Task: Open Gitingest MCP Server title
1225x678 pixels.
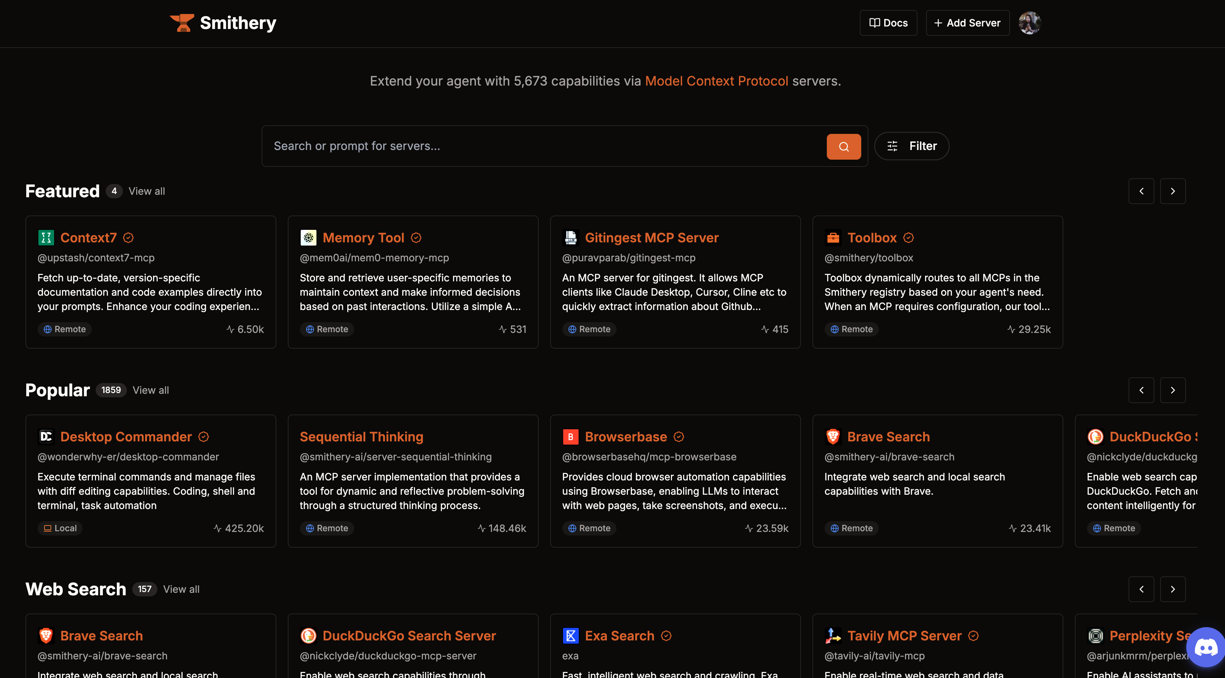Action: 652,238
